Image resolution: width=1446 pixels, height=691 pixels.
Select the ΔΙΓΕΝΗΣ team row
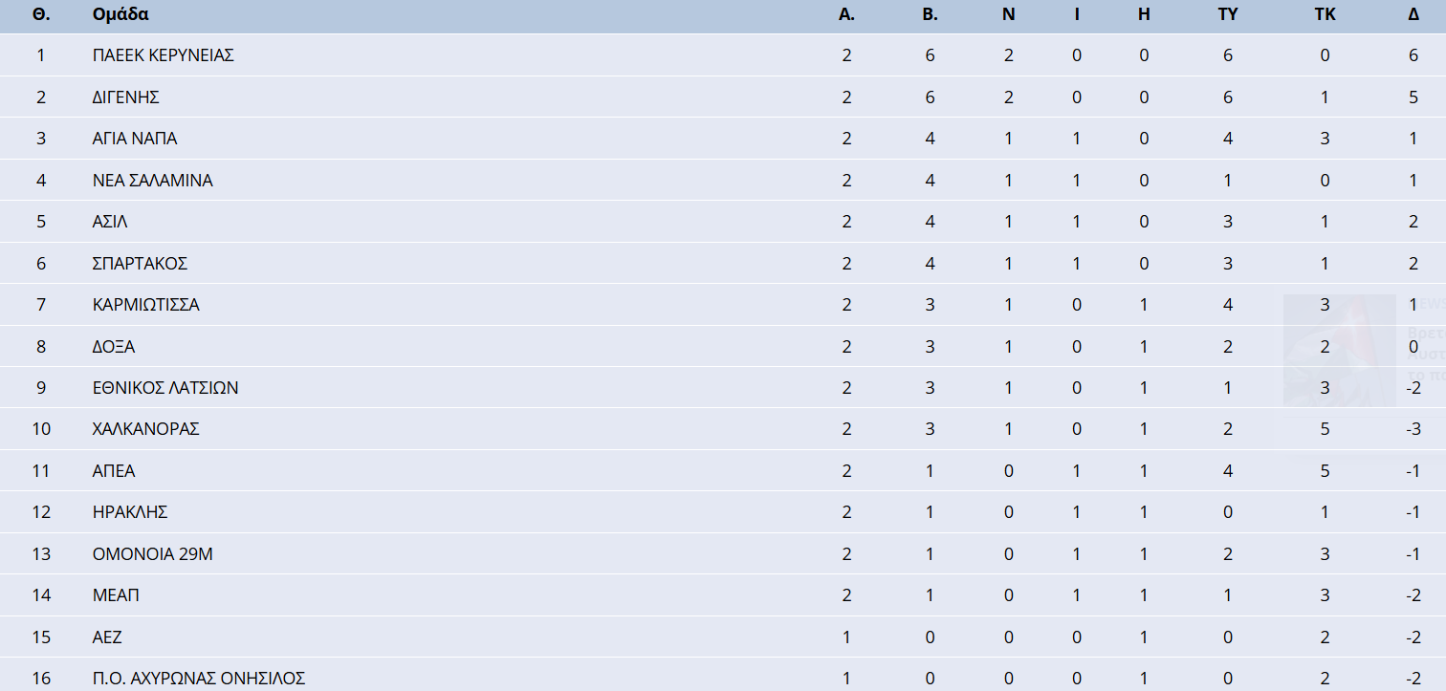(723, 97)
